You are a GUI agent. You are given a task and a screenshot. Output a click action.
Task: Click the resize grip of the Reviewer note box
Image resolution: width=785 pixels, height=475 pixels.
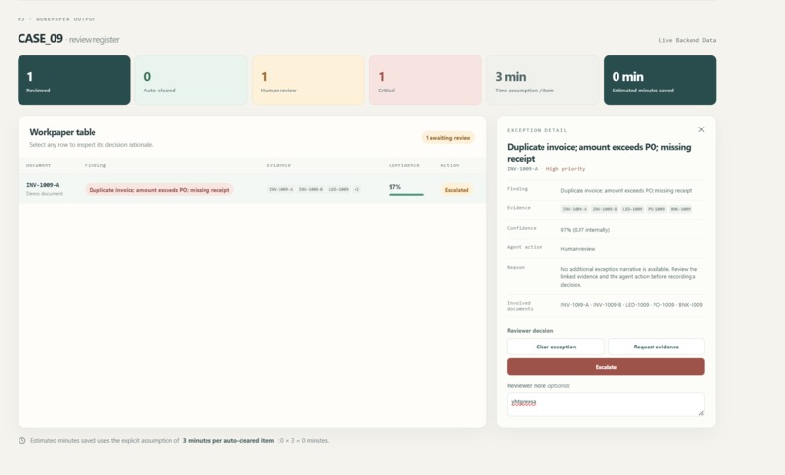[701, 413]
